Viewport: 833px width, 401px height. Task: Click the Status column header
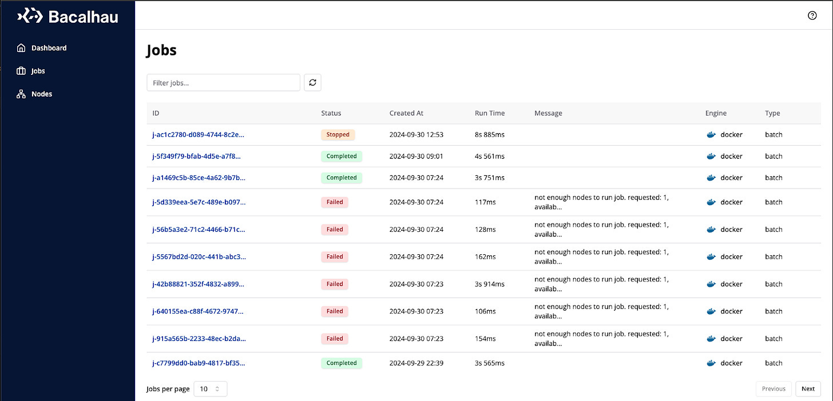[331, 113]
